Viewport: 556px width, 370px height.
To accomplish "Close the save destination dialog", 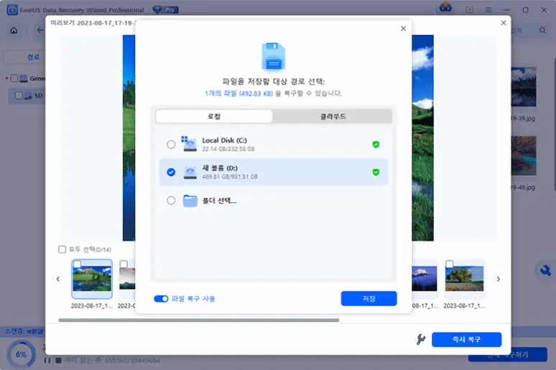I will 403,29.
